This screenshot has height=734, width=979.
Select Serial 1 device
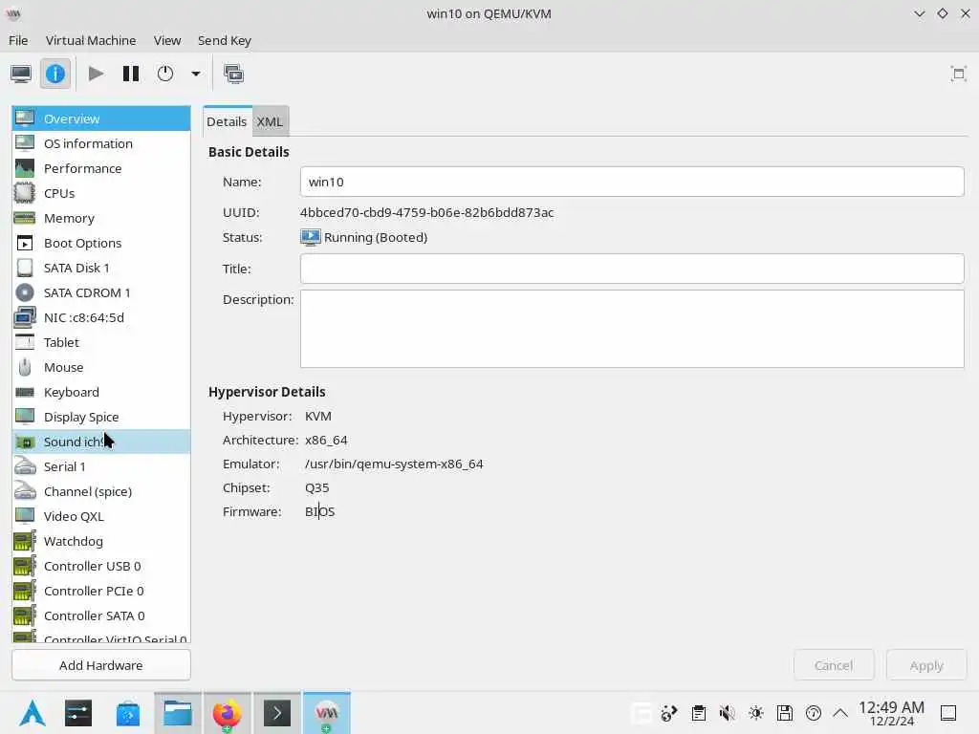pos(101,466)
